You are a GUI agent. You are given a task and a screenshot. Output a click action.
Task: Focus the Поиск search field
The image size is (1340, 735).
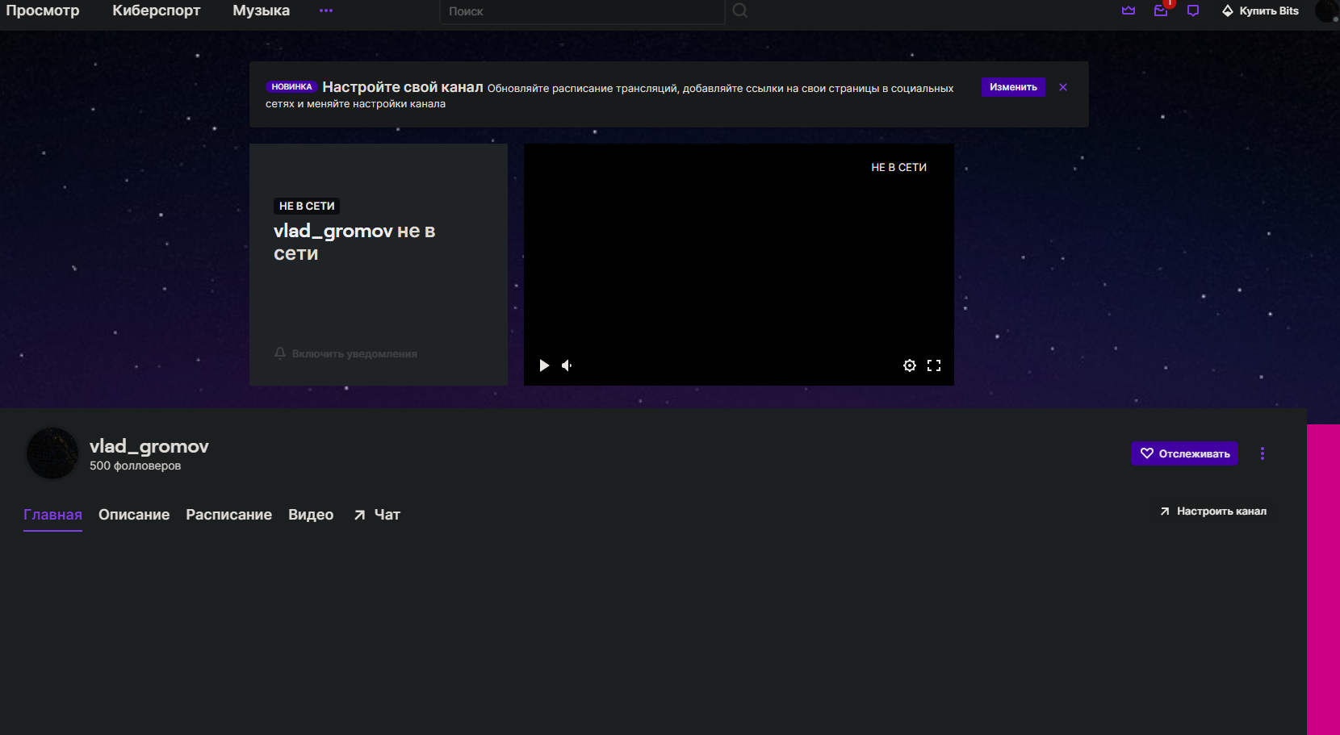tap(582, 11)
